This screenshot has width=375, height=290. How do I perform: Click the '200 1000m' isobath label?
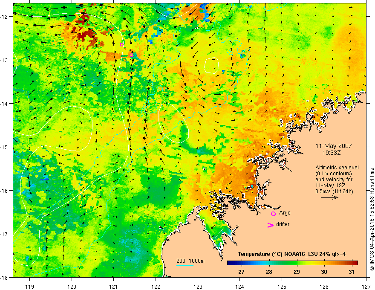(190, 261)
